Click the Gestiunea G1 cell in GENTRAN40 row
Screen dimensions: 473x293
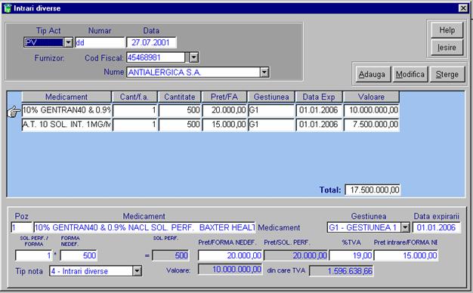pyautogui.click(x=271, y=110)
